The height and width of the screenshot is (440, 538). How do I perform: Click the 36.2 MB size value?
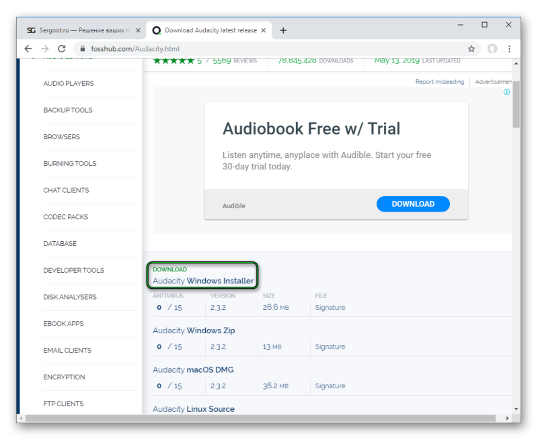click(276, 386)
